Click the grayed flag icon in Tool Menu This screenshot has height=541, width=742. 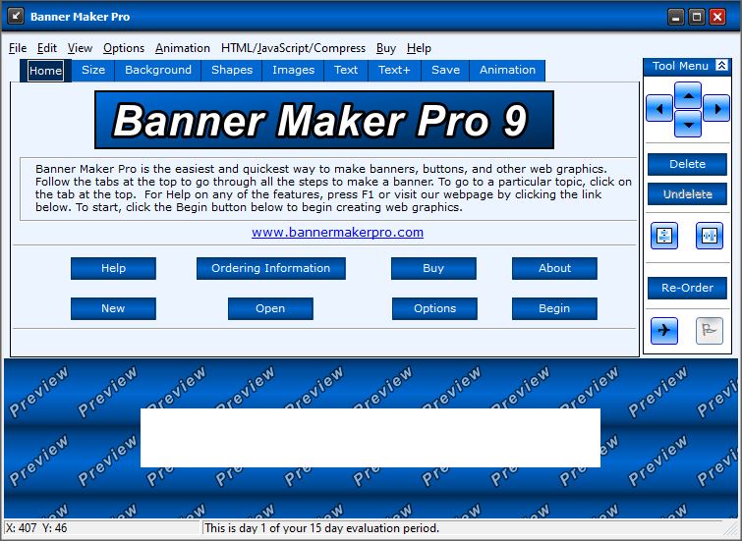pos(710,331)
